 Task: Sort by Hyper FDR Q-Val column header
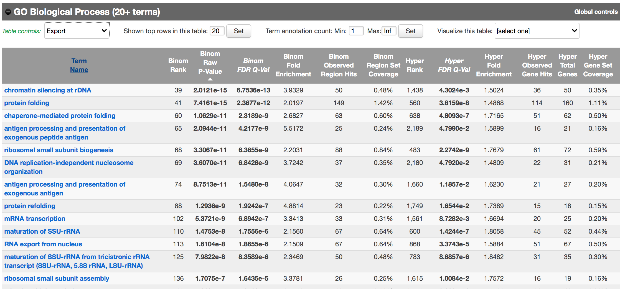pyautogui.click(x=454, y=65)
